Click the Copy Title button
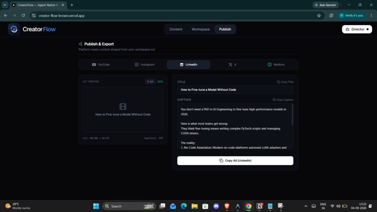Viewport: 377px width, 212px height. (x=285, y=82)
